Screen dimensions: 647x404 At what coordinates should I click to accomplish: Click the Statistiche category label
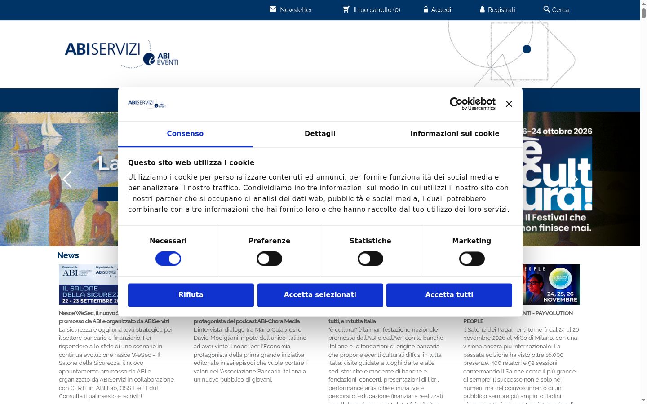(370, 241)
